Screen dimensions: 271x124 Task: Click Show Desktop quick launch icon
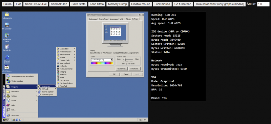coord(13,120)
